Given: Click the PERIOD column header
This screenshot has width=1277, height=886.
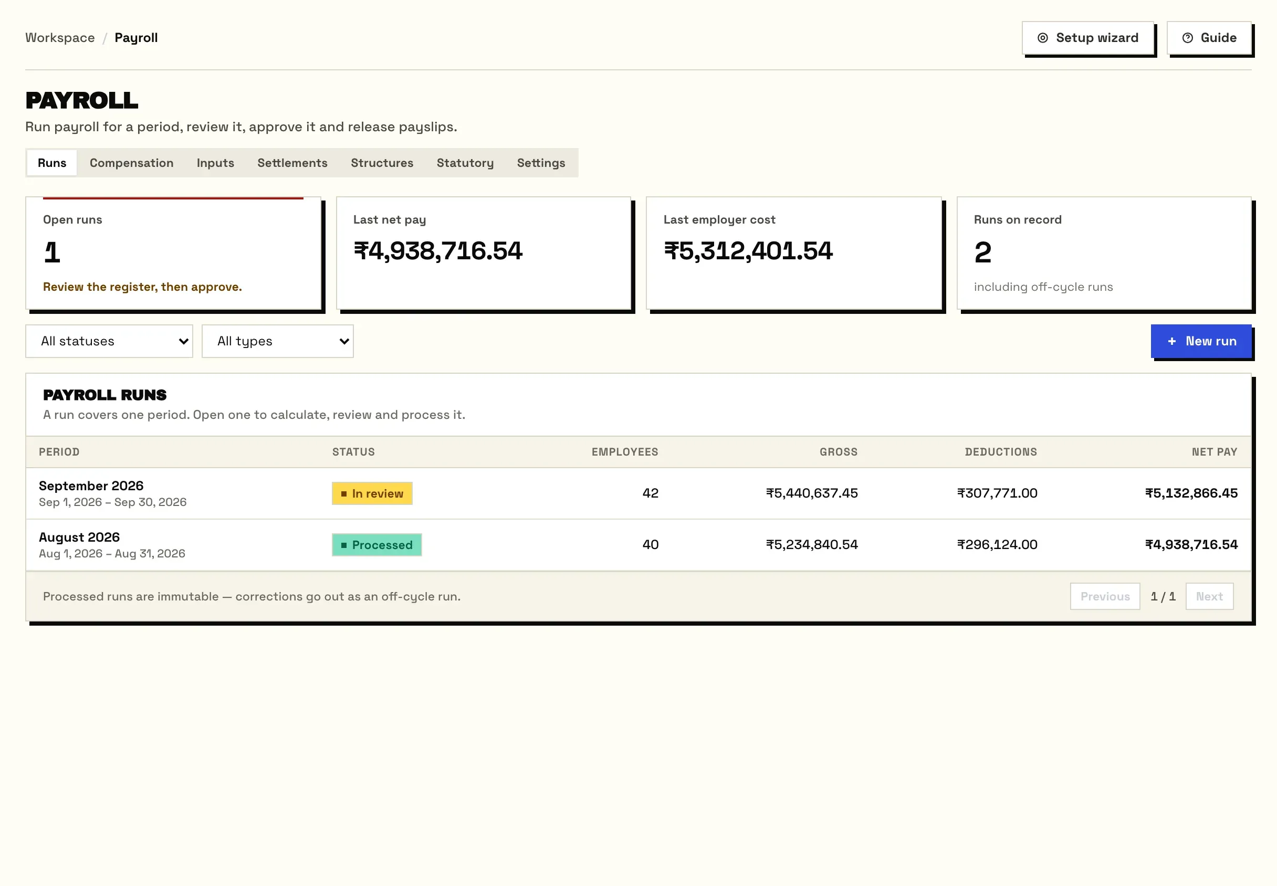Looking at the screenshot, I should click(x=59, y=452).
